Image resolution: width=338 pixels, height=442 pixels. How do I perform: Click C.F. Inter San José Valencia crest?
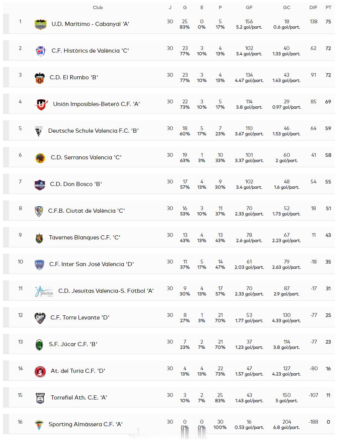39,265
